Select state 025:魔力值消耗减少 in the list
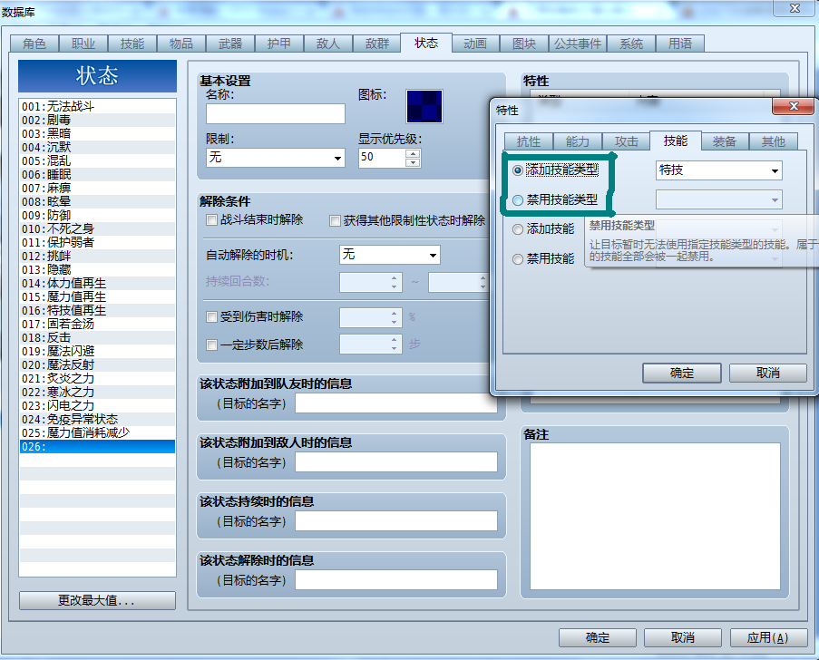The height and width of the screenshot is (660, 819). click(x=97, y=432)
